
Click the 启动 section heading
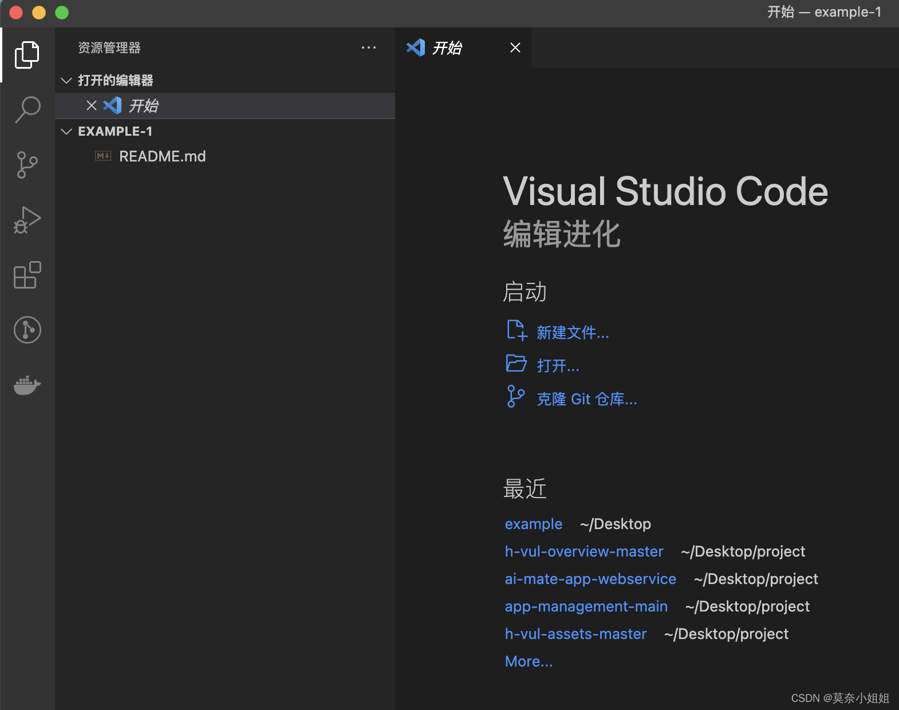click(x=525, y=291)
